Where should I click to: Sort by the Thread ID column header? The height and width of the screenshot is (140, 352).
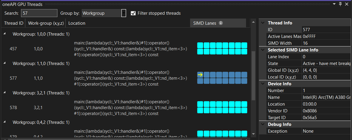pyautogui.click(x=14, y=23)
